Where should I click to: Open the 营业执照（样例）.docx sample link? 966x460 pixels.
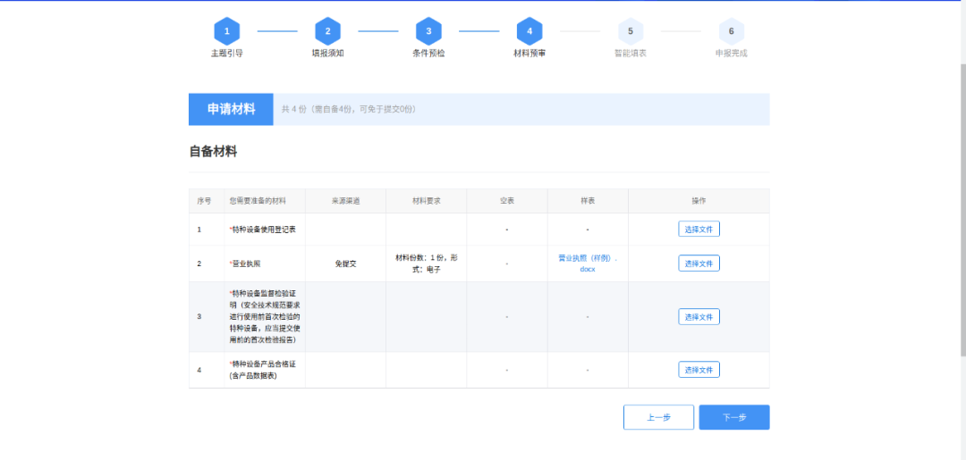(x=588, y=263)
